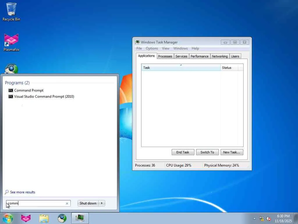Launch Visual Studio Command Prompt (2010)

tap(41, 96)
